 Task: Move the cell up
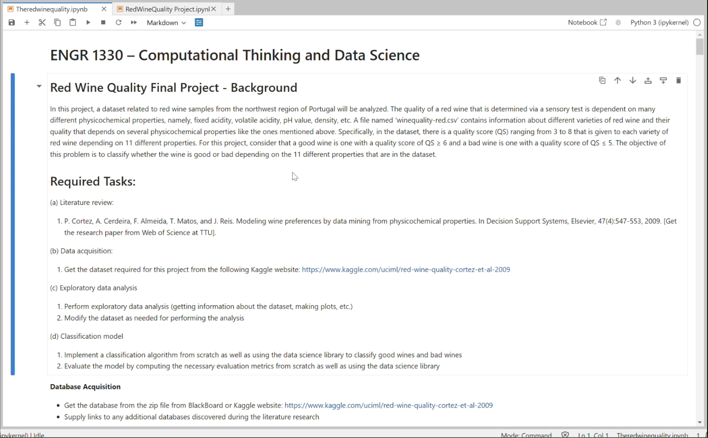tap(617, 81)
